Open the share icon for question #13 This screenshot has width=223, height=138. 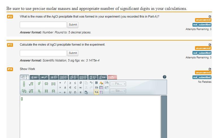click(210, 45)
